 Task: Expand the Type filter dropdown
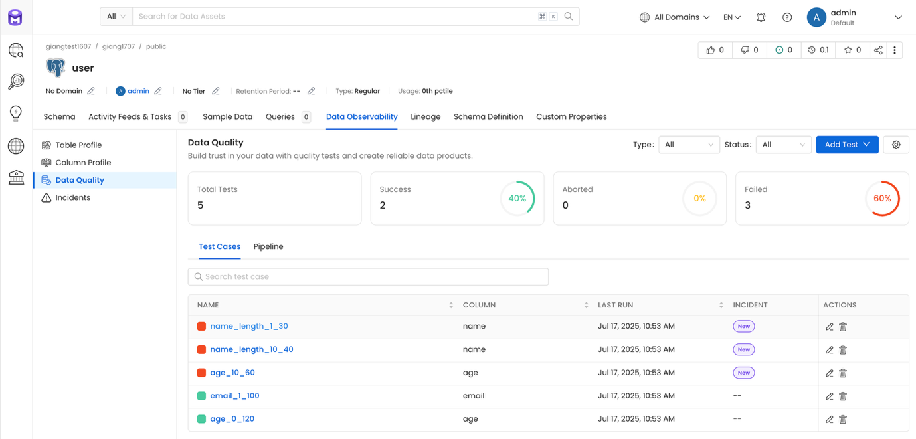point(689,145)
